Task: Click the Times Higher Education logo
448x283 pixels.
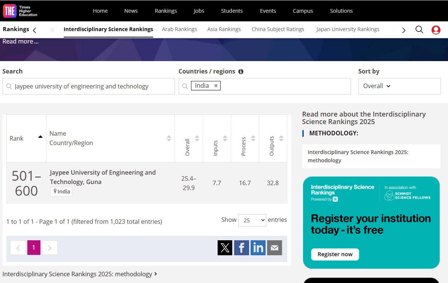Action: [x=20, y=11]
